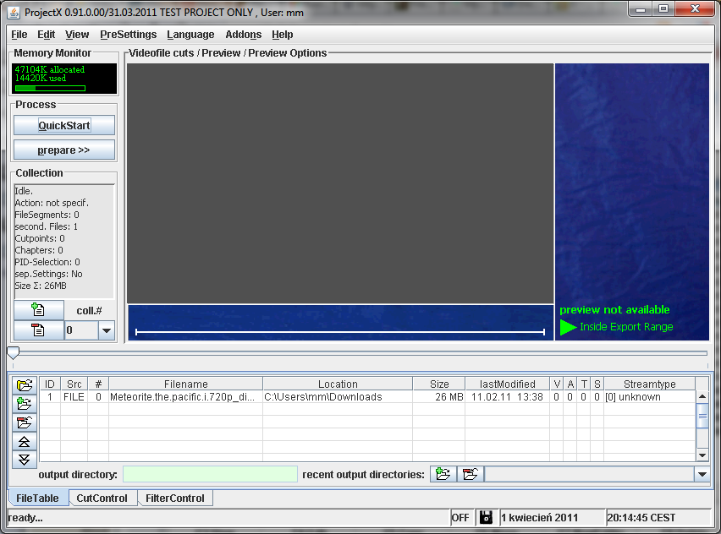This screenshot has height=534, width=721.
Task: Select the FileTable tab
Action: click(x=38, y=499)
